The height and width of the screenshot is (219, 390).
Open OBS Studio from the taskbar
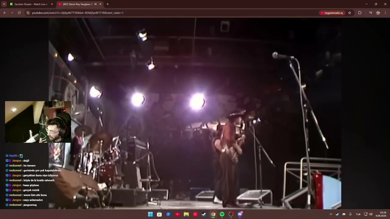tap(231, 214)
